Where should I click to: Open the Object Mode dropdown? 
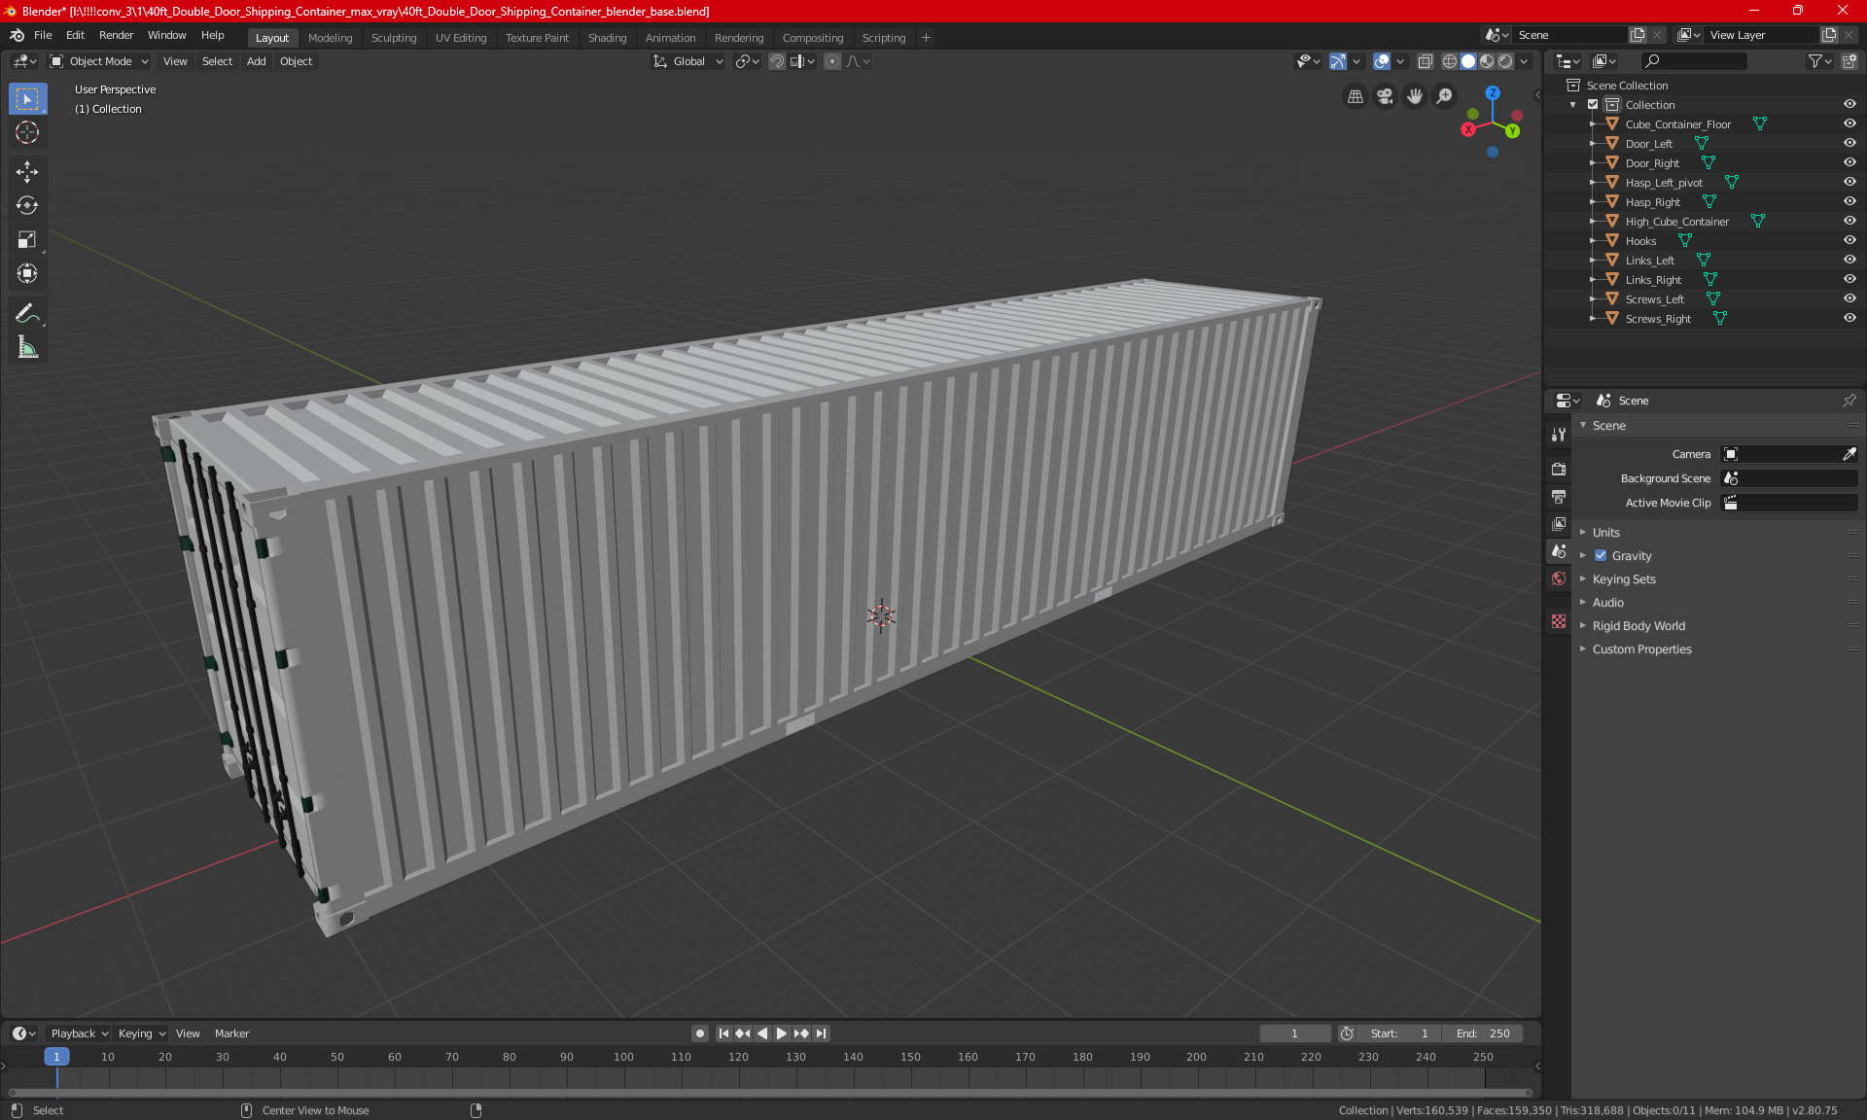click(x=99, y=61)
